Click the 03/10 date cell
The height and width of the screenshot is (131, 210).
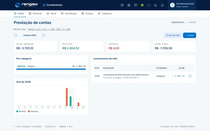point(97,76)
